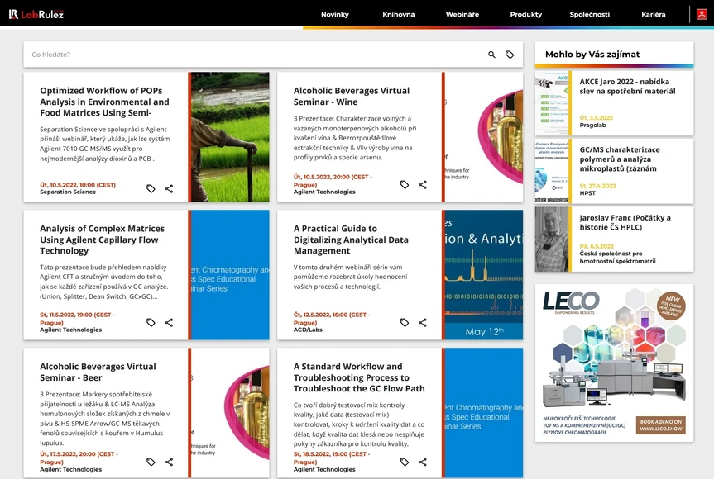The image size is (714, 479).
Task: Click the tag icon on the POPs Analysis webinar card
Action: coord(151,188)
